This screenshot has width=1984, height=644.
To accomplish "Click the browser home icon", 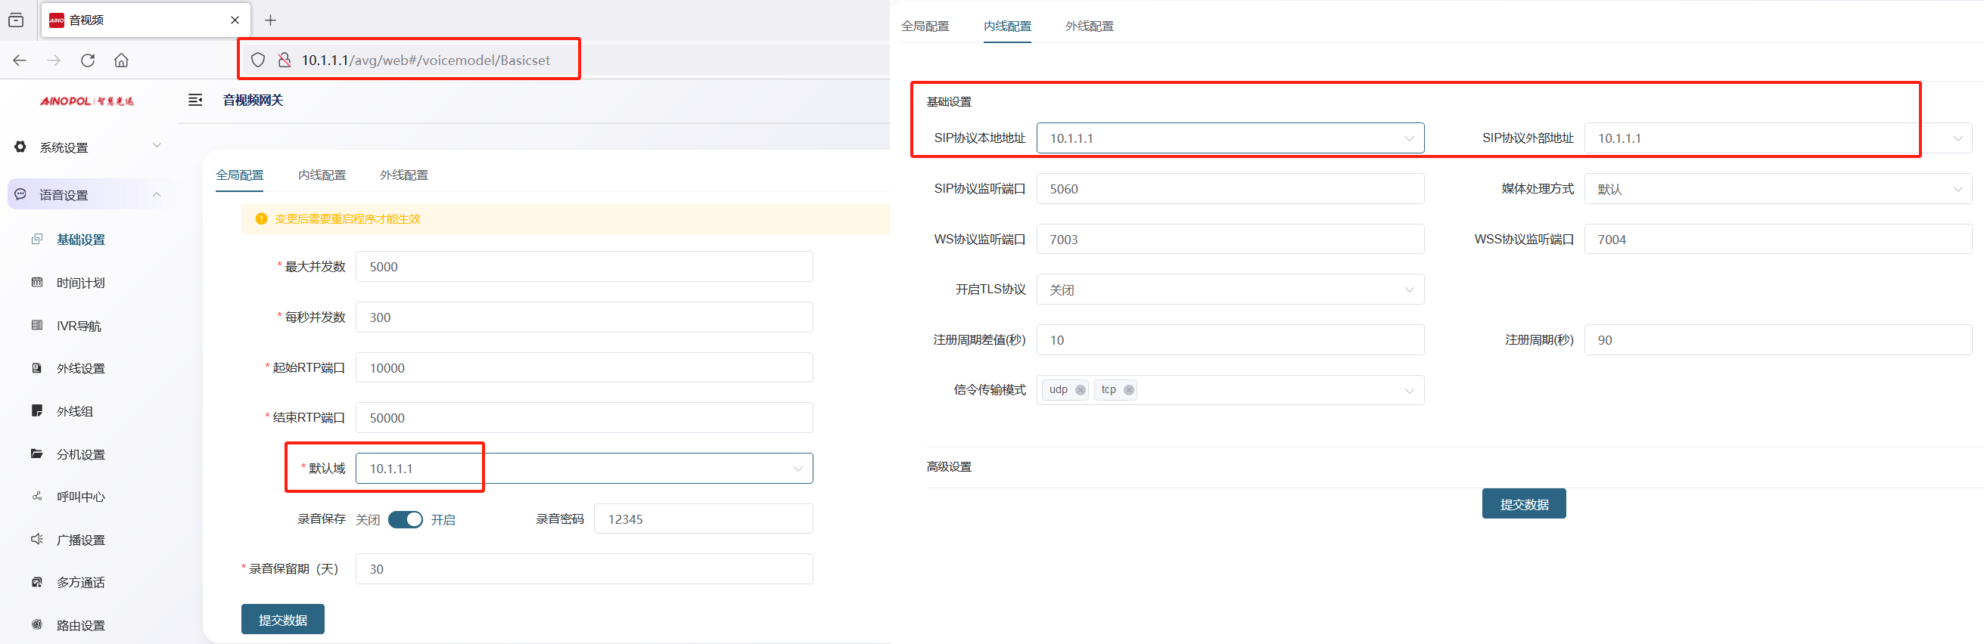I will 121,60.
